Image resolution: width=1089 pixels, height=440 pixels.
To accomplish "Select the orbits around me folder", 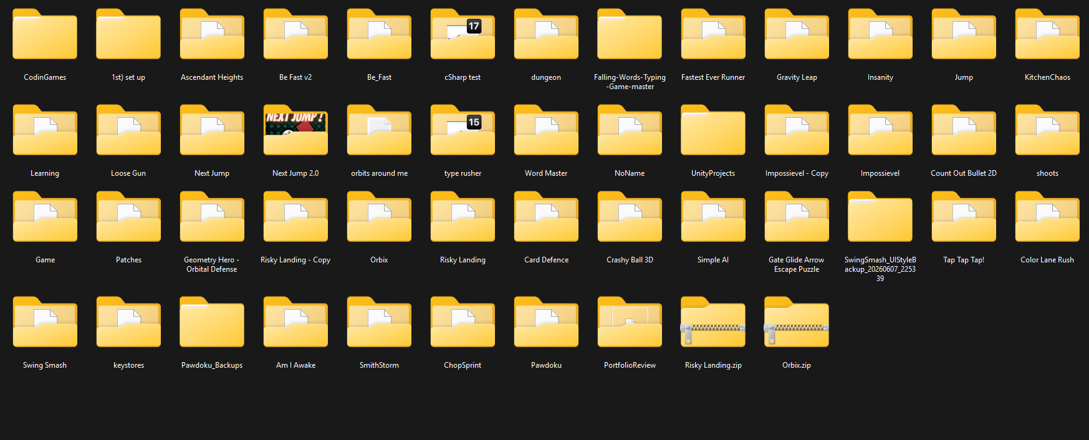I will [x=379, y=130].
